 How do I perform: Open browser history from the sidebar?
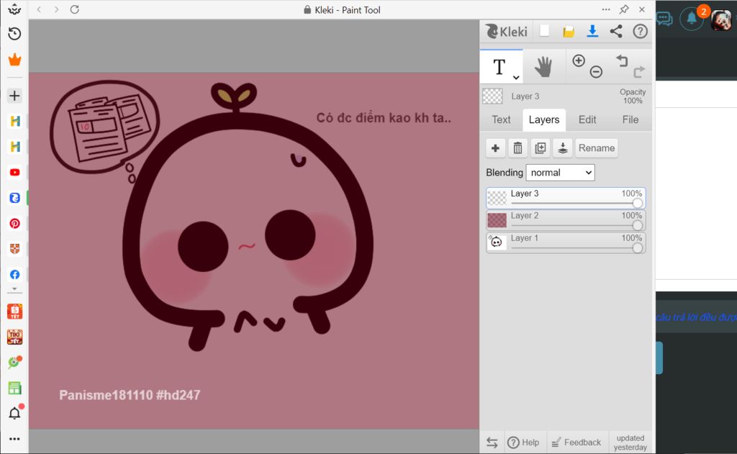click(x=14, y=34)
